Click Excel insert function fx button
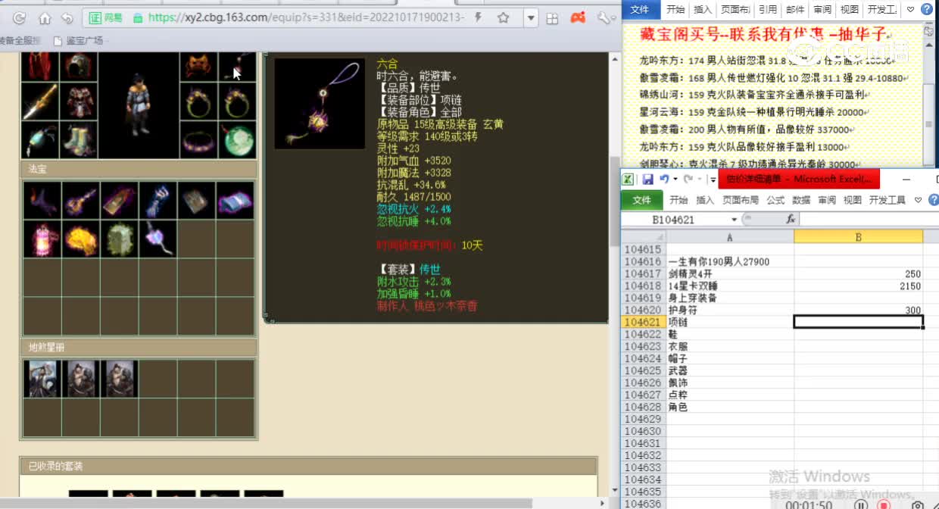Screen dimensions: 939x509 [791, 219]
